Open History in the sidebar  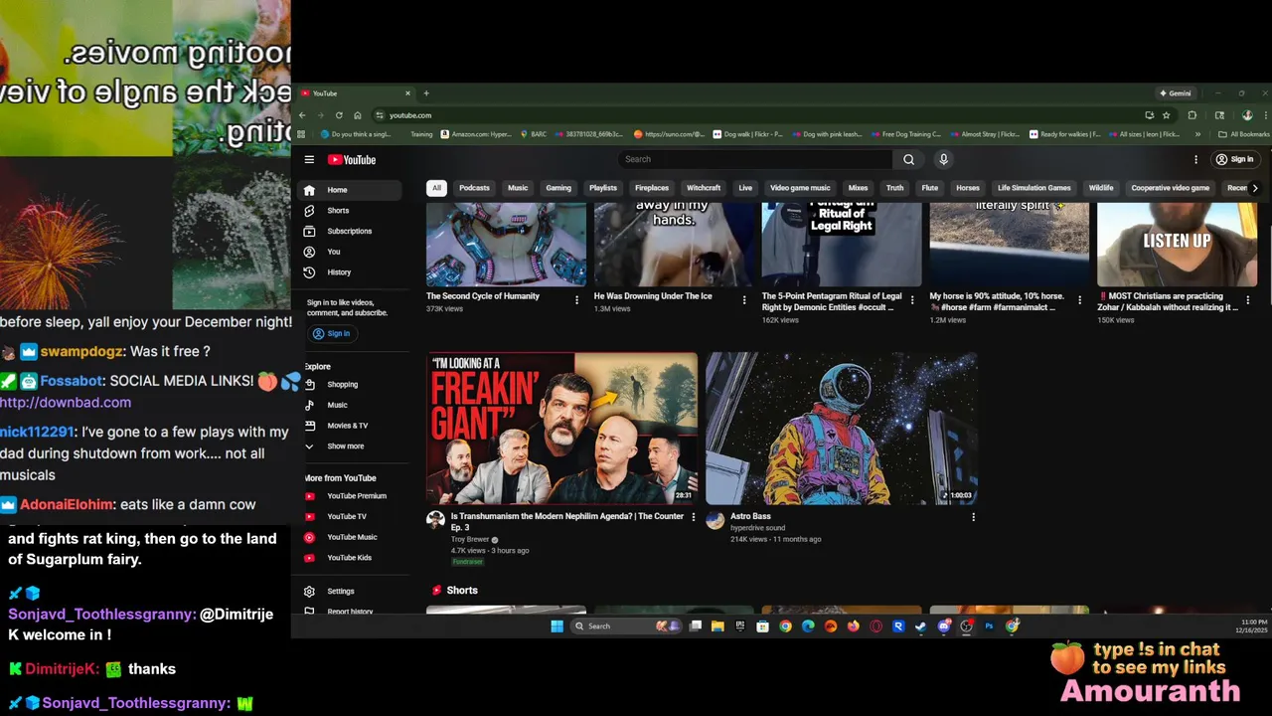point(352,272)
